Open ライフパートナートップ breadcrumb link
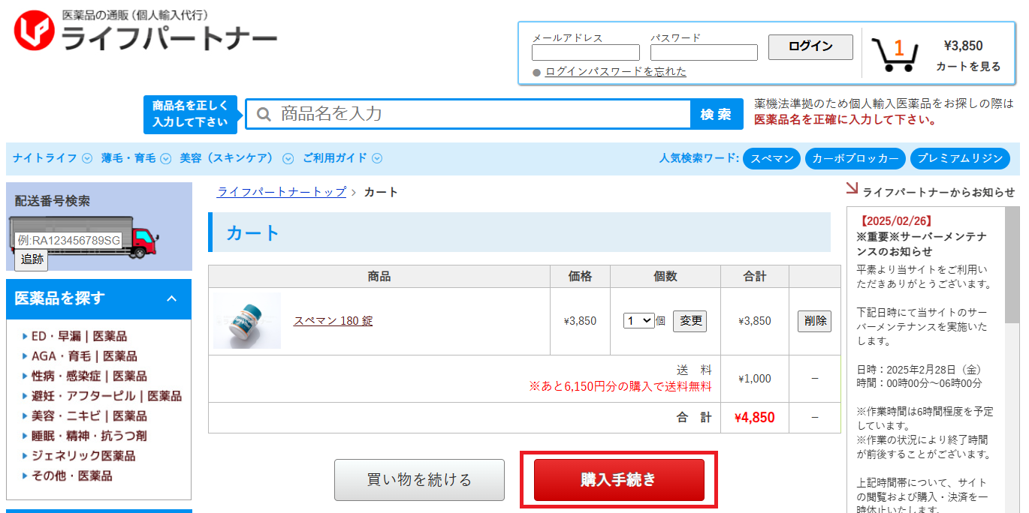 coord(282,192)
